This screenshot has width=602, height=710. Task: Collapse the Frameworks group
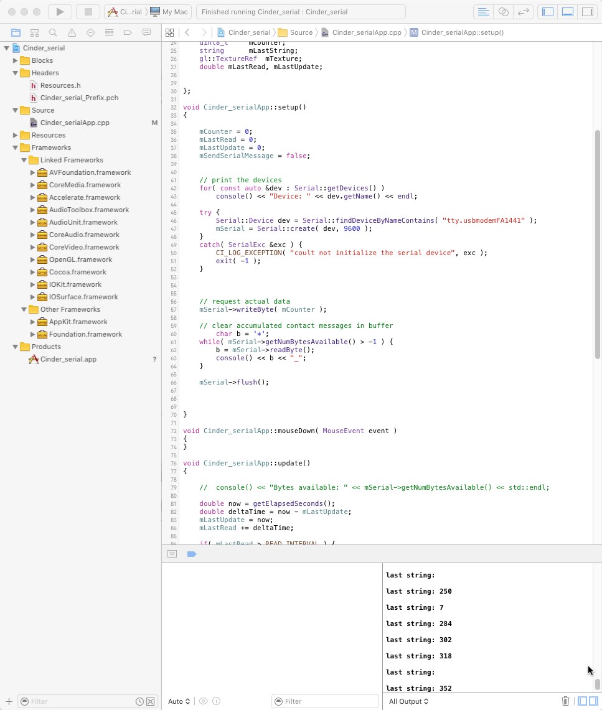15,147
